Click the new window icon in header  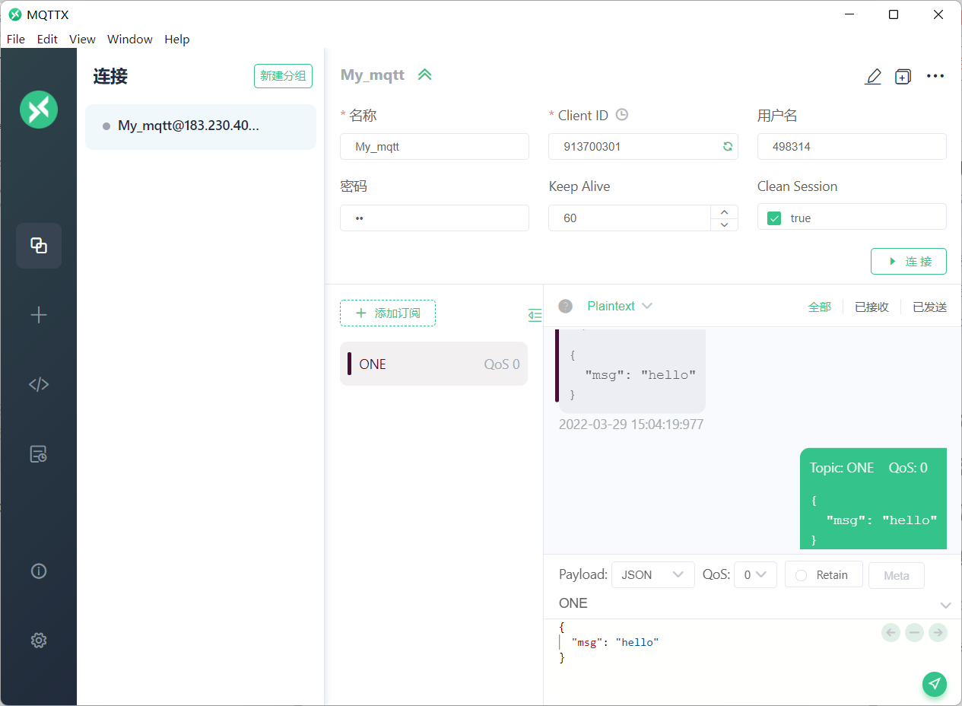(903, 76)
